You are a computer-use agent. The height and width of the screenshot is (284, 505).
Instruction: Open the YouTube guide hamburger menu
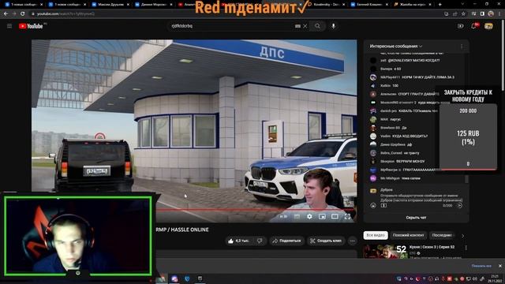9,26
